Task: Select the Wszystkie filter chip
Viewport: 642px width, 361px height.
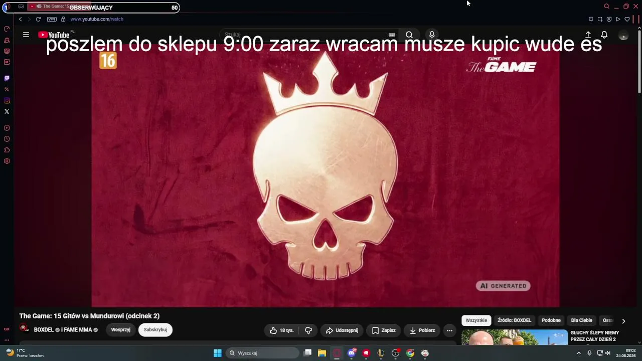Action: coord(476,320)
